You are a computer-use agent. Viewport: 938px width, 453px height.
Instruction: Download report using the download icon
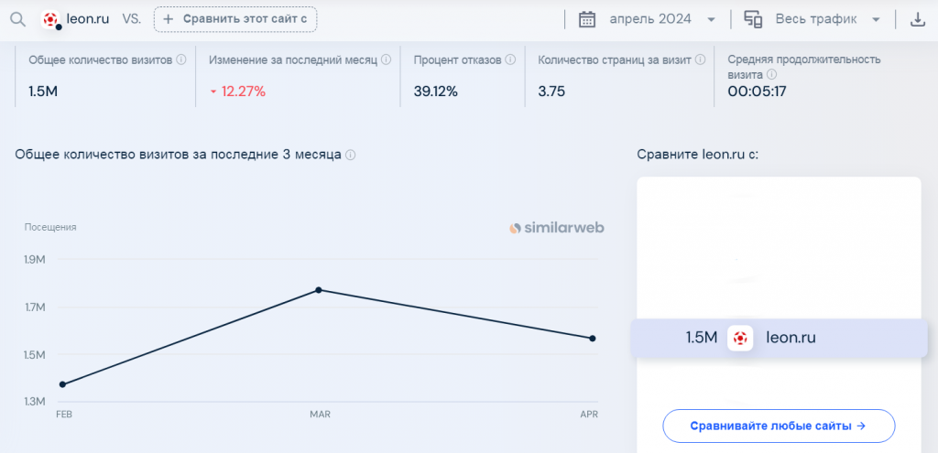pos(917,20)
